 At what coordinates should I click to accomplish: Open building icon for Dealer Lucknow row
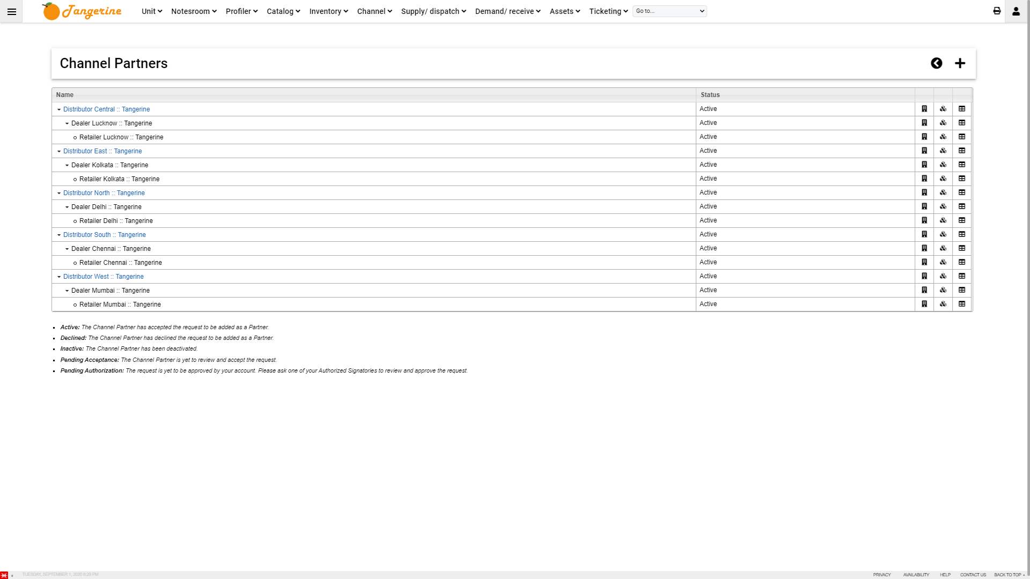(924, 123)
